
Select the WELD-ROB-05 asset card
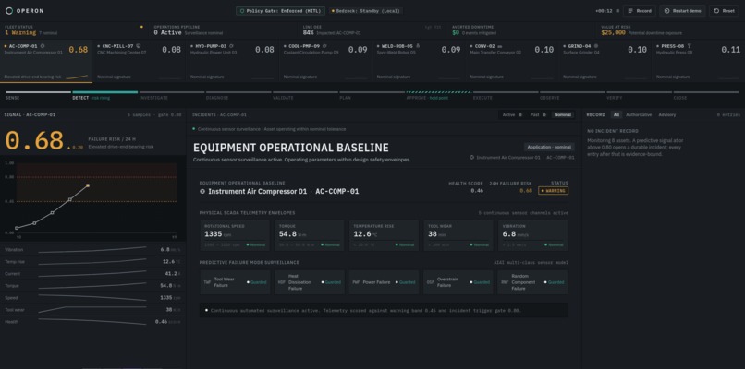click(x=419, y=61)
